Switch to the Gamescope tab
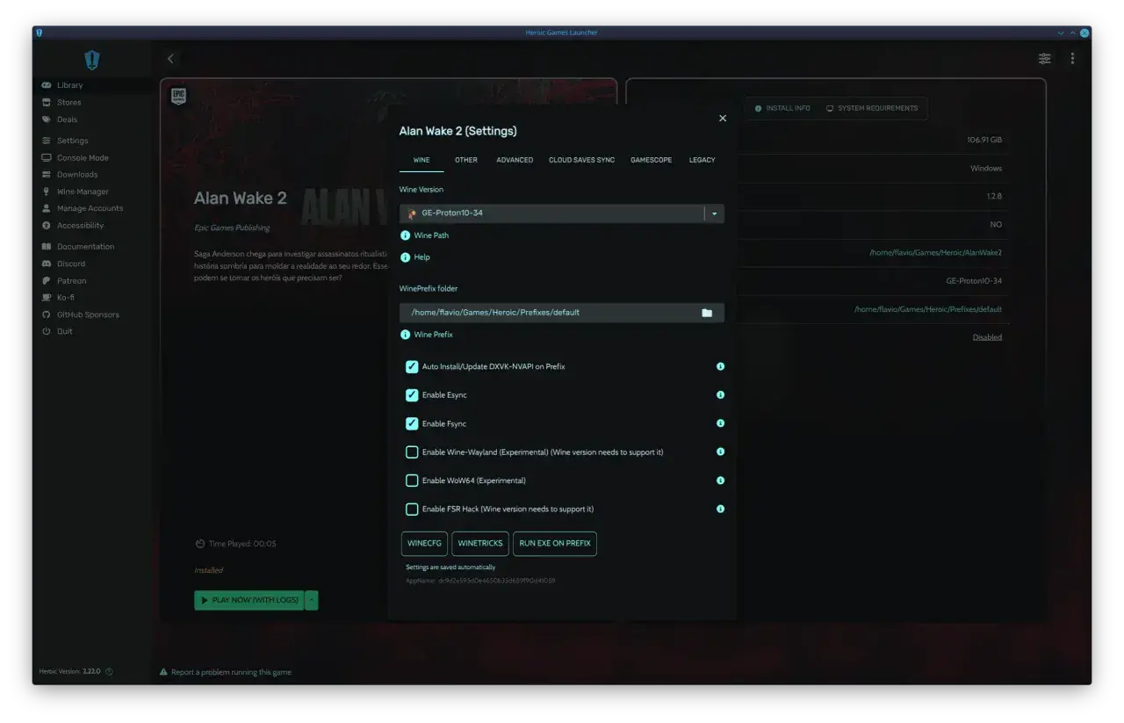The height and width of the screenshot is (723, 1124). click(x=652, y=160)
